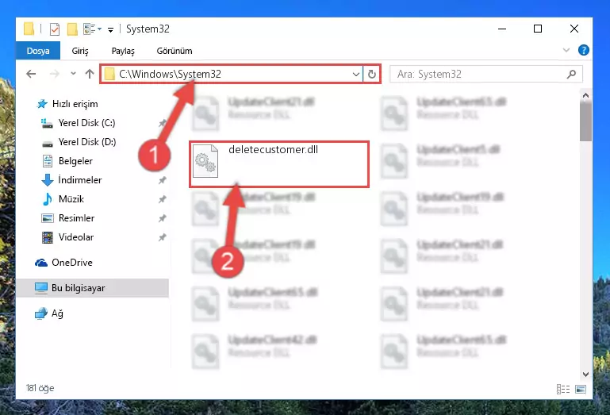
Task: Click the folder icon in address bar
Action: (109, 74)
